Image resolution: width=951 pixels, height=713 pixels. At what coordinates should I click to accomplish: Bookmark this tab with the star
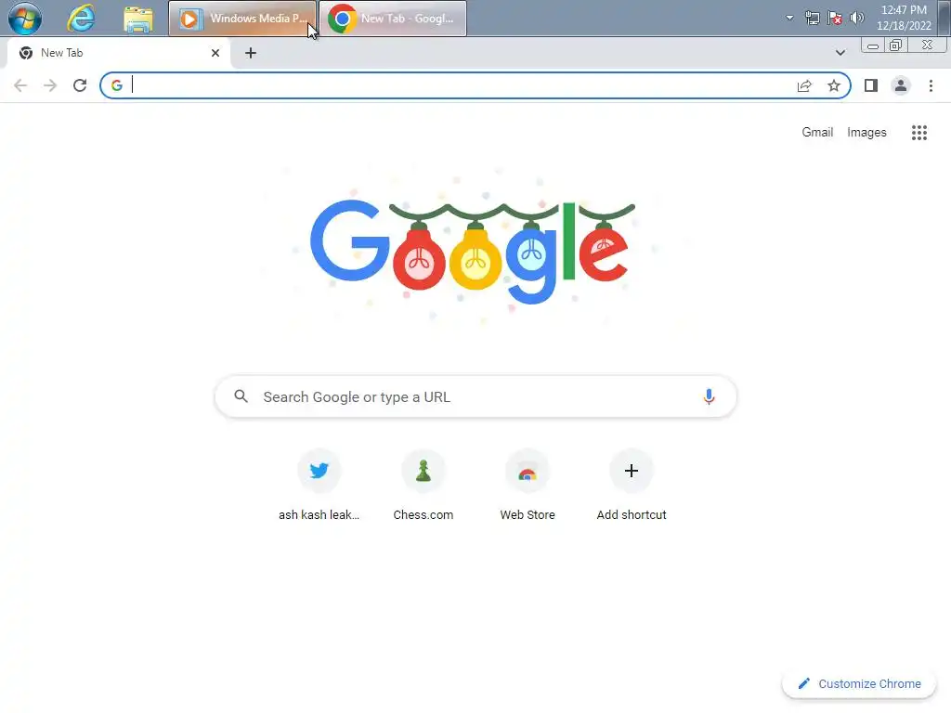[834, 85]
